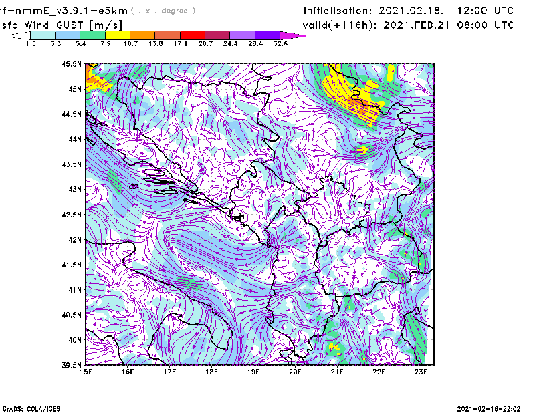Click the 44.5N latitude label
The height and width of the screenshot is (413, 535).
(x=72, y=114)
